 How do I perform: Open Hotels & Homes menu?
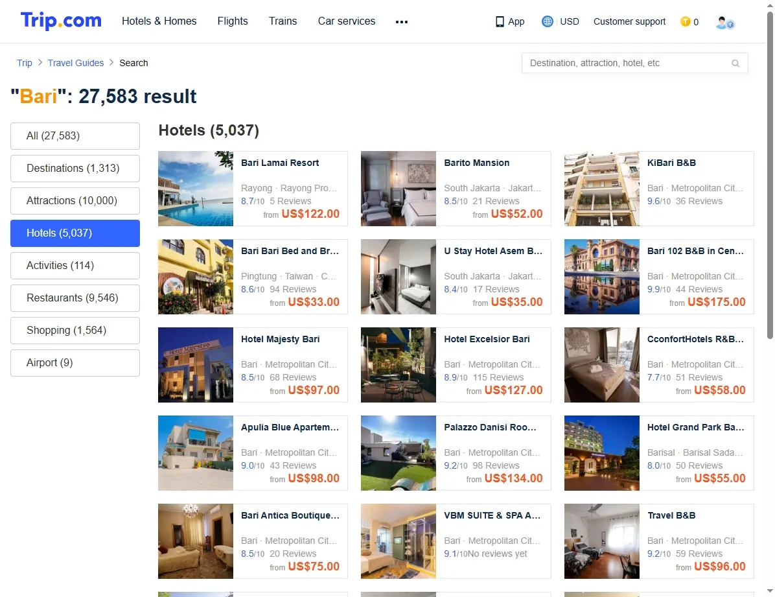coord(159,21)
